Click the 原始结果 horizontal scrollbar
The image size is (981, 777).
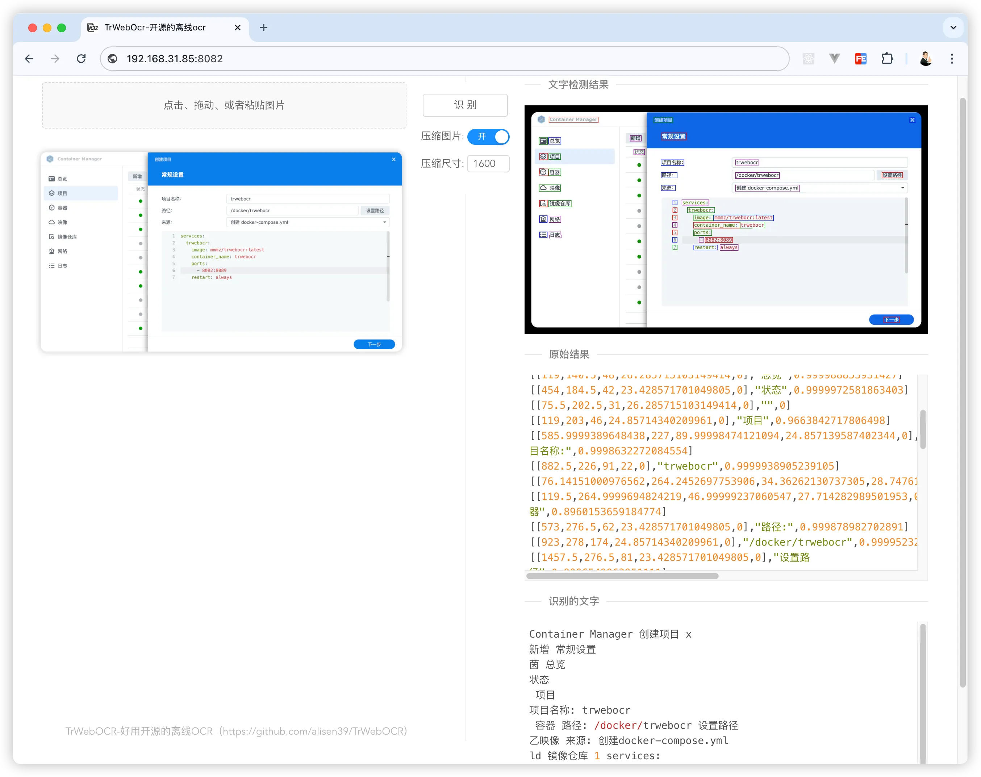pyautogui.click(x=622, y=576)
